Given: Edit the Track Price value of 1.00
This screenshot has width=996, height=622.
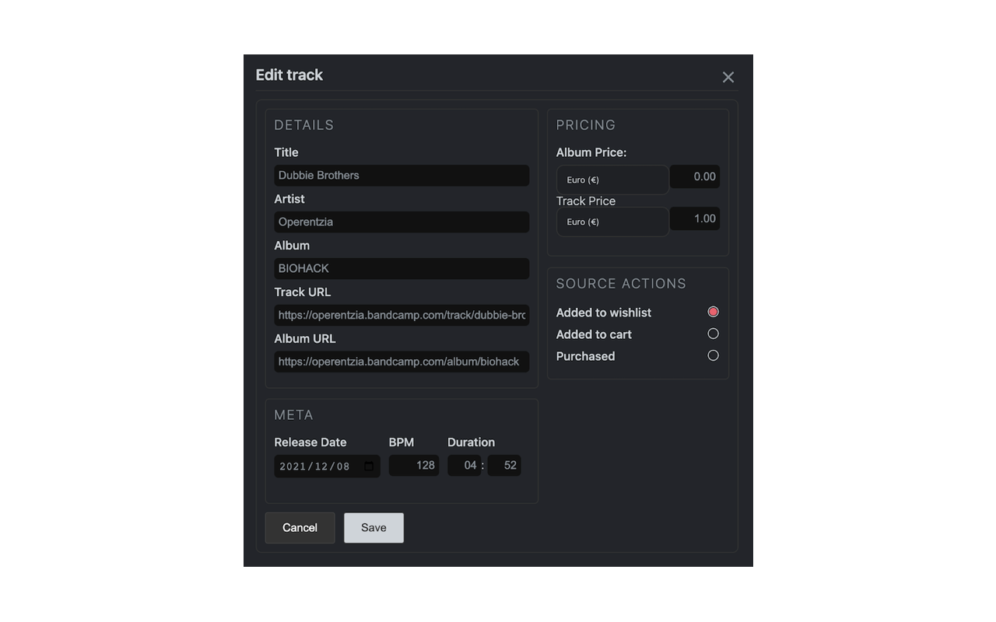Looking at the screenshot, I should 694,218.
